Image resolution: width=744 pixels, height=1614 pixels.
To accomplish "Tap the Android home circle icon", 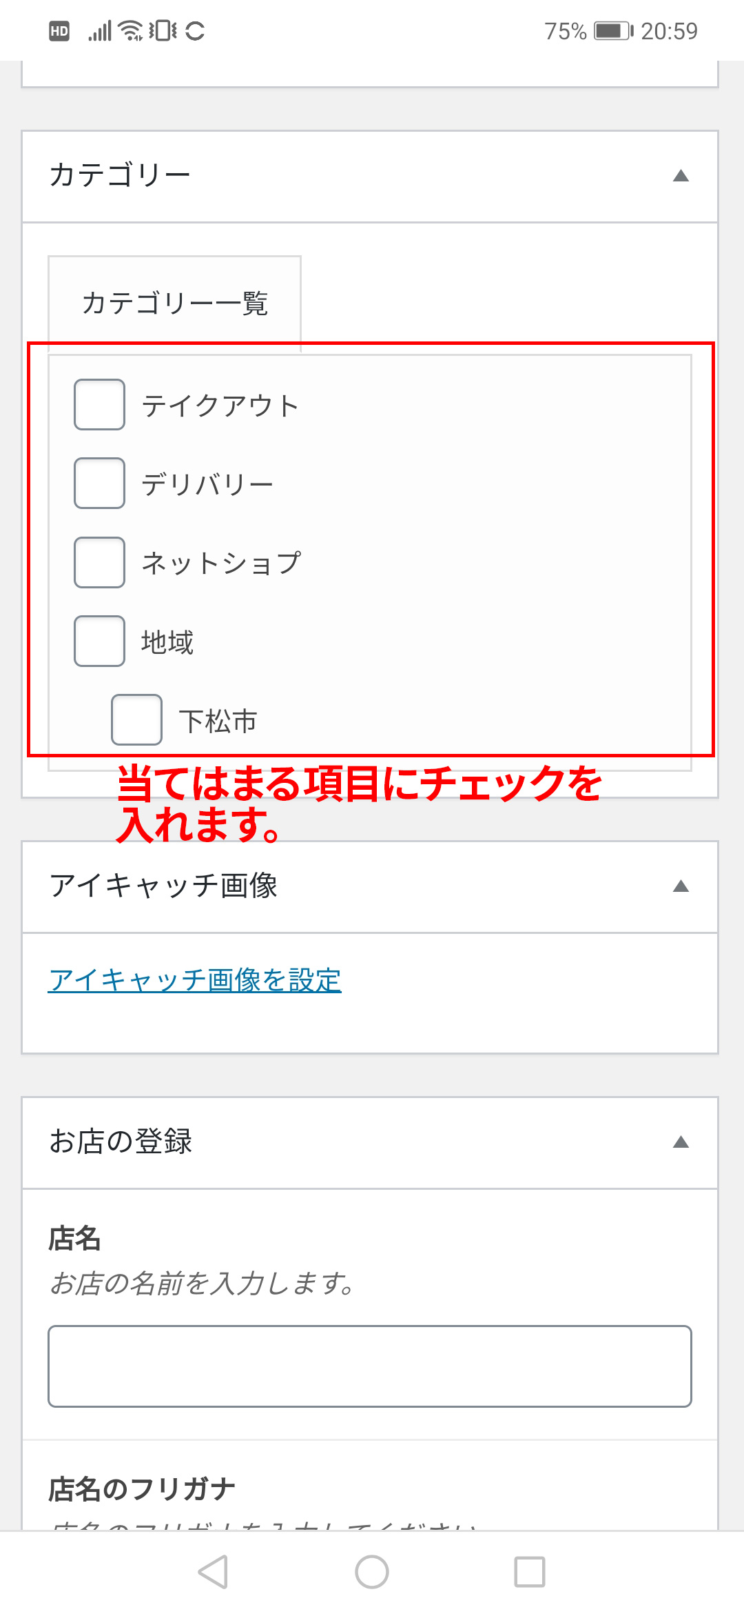I will [371, 1572].
